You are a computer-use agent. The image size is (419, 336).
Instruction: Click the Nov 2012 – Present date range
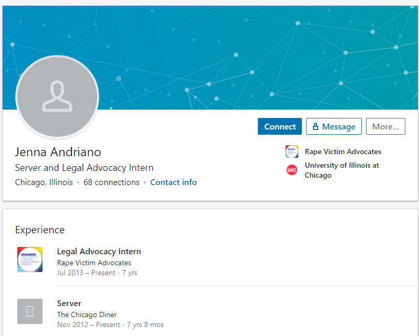tap(88, 324)
